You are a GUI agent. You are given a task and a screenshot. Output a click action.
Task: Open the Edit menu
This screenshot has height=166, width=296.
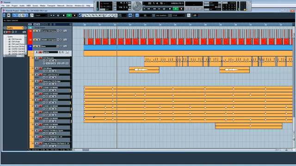click(8, 6)
